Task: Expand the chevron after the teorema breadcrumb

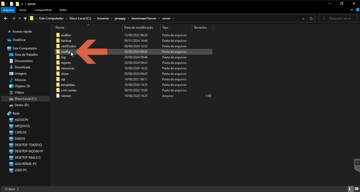Action: point(112,18)
